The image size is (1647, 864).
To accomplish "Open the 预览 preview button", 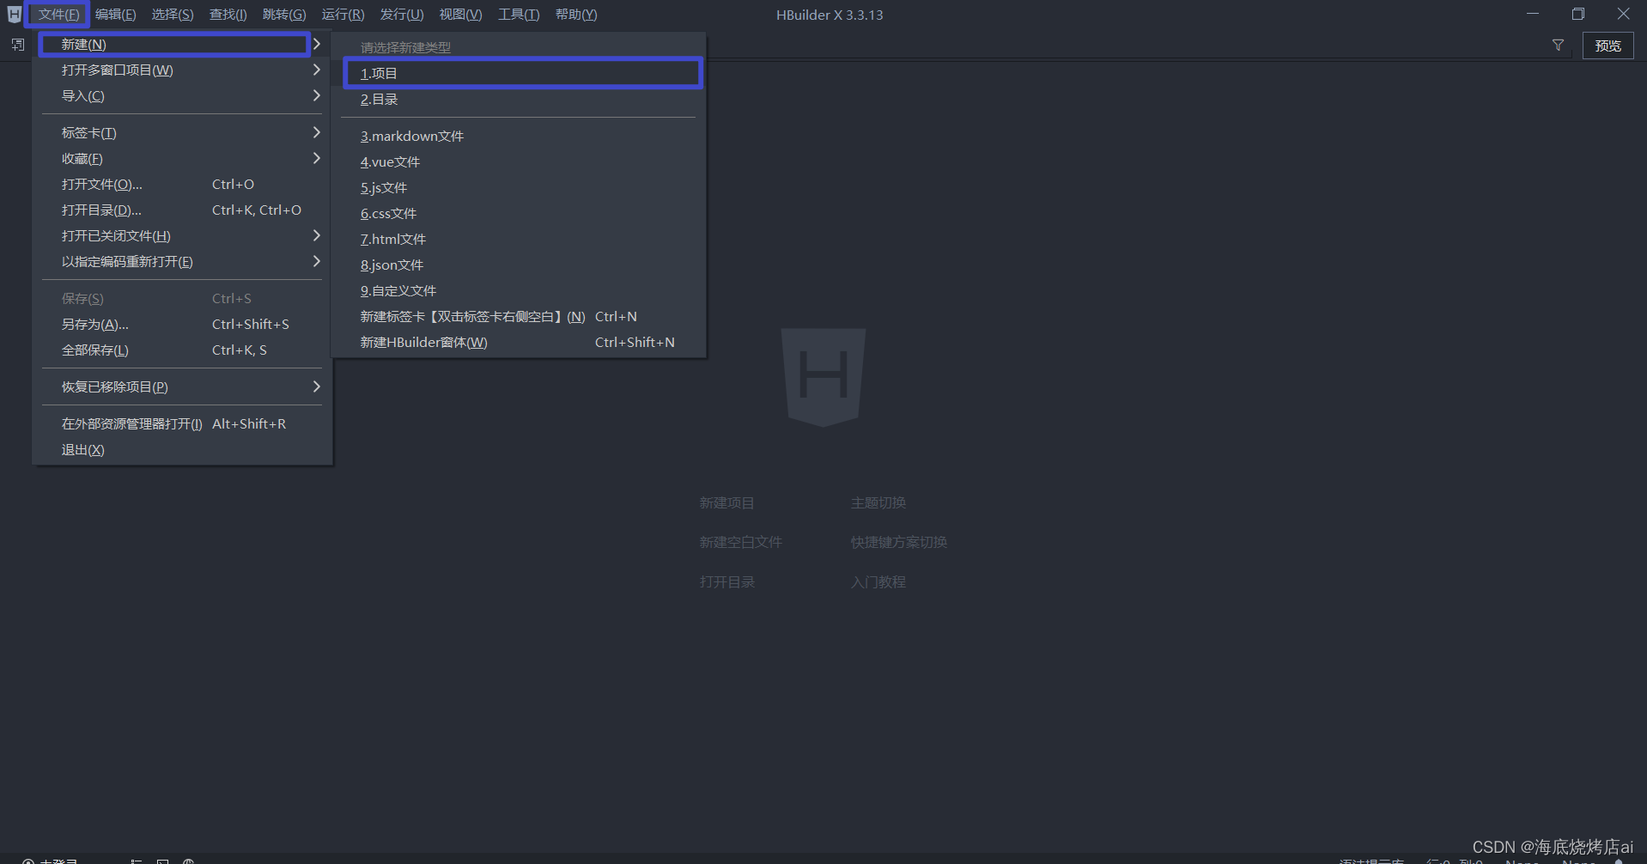I will pos(1607,46).
